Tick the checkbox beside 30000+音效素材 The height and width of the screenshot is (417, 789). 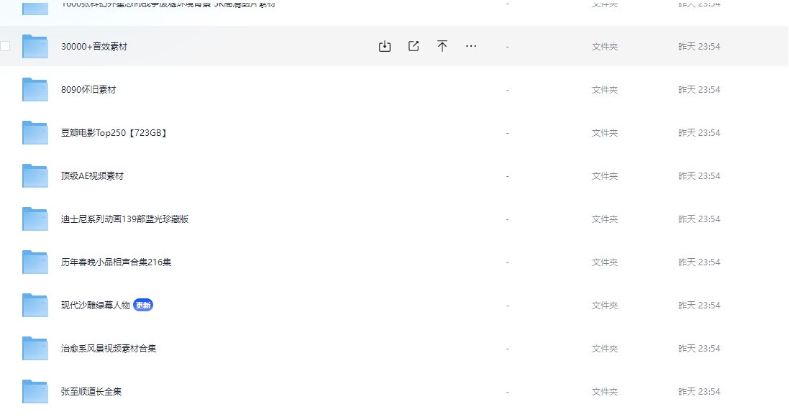[5, 47]
